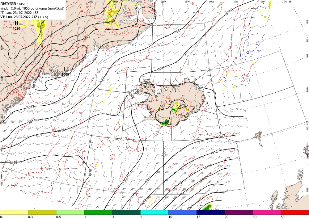Click the blue 10–15 legend swatch

(183, 212)
